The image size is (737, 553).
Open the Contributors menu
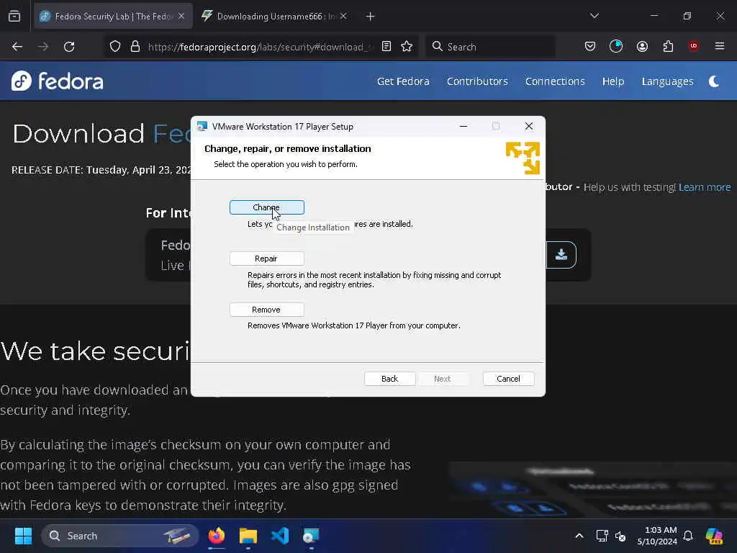(477, 81)
